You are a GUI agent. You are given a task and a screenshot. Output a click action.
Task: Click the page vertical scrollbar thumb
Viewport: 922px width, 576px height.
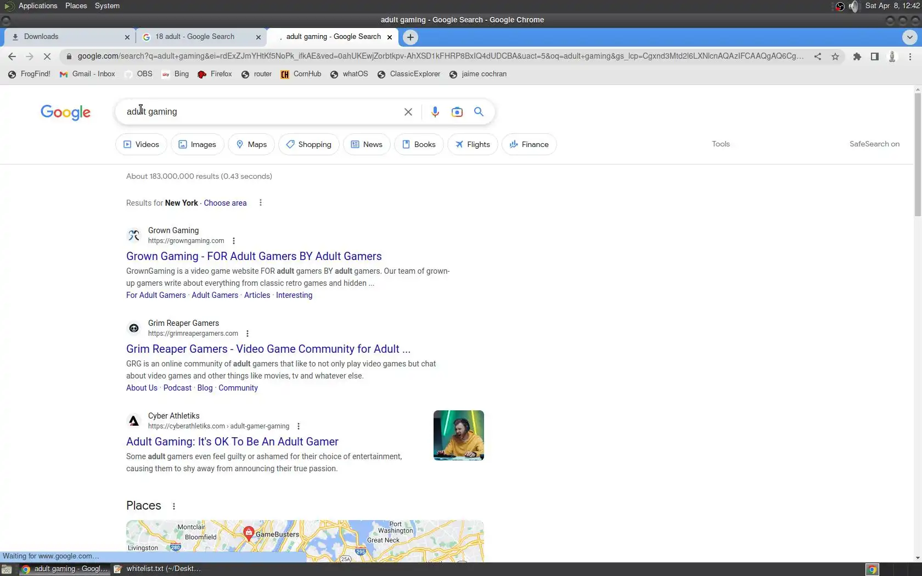tap(918, 155)
